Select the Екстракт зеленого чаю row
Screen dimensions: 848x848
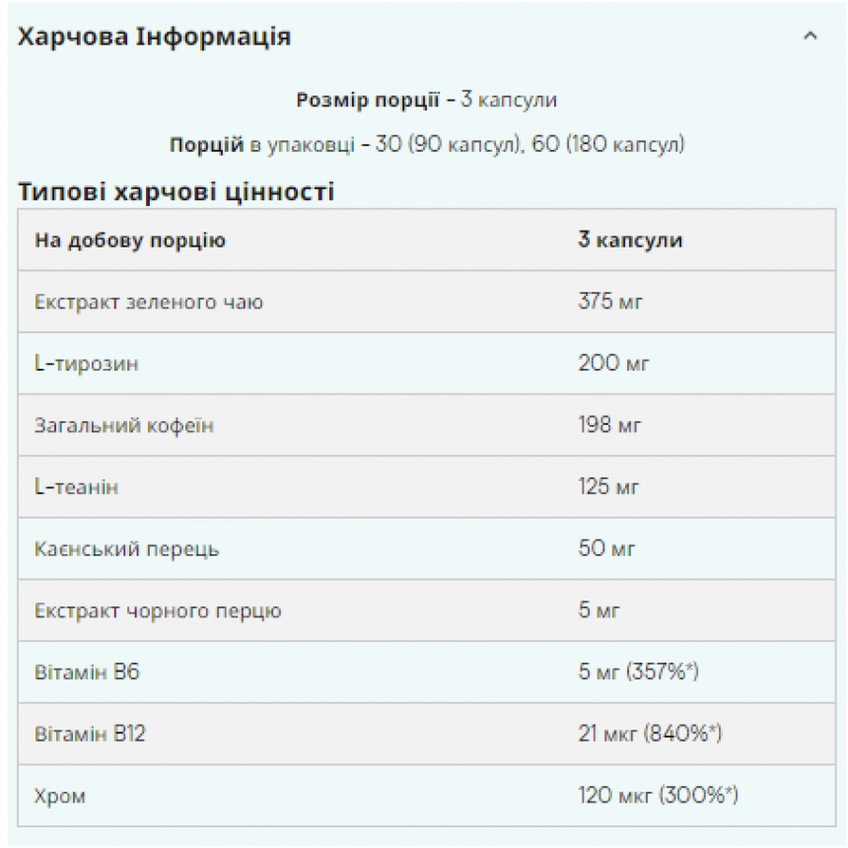click(427, 301)
